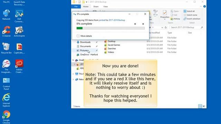Image resolution: width=221 pixels, height=124 pixels.
Task: Expand the Network tree node
Action: (x=73, y=80)
